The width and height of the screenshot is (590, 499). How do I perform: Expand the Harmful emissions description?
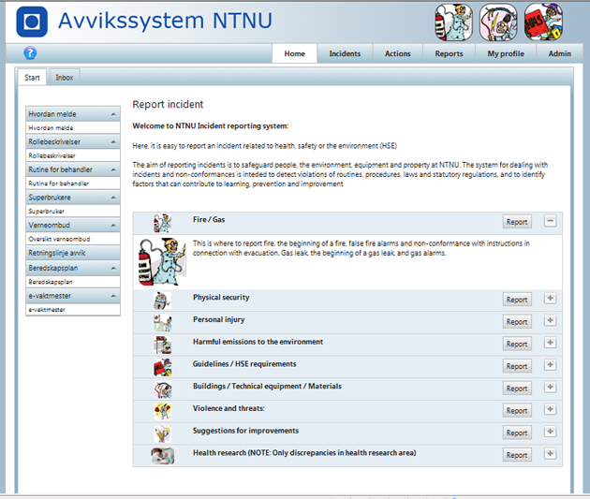pos(550,343)
